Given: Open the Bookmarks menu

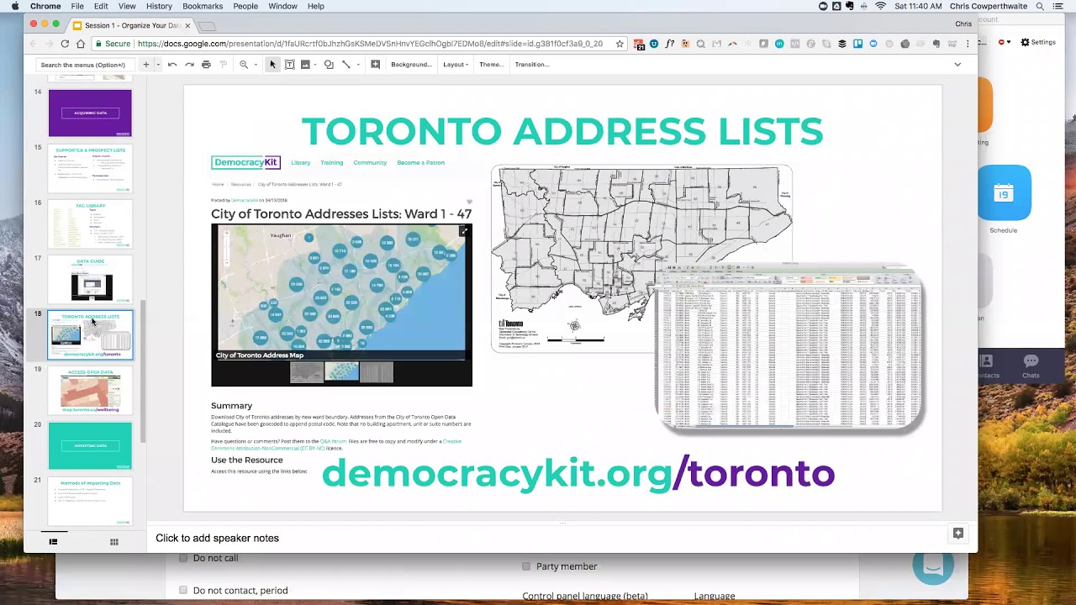Looking at the screenshot, I should click(x=203, y=6).
